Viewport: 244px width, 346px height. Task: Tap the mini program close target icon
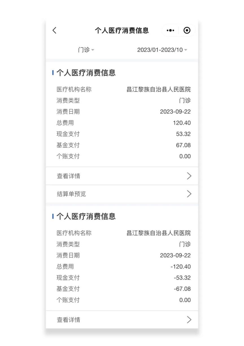point(187,31)
